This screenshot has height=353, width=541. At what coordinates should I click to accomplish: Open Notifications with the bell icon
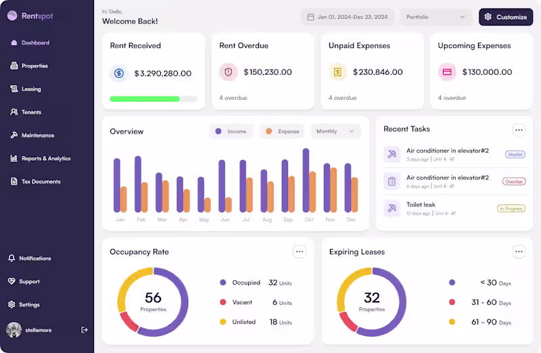pos(11,258)
